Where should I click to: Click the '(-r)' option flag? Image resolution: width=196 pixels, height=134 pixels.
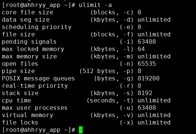coord(127,86)
